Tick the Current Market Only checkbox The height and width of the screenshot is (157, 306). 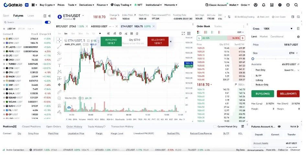click(x=215, y=127)
